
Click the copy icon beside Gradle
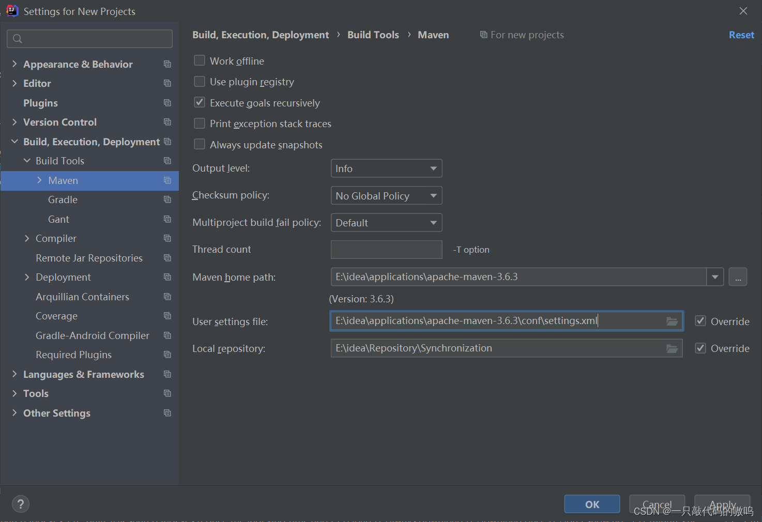[167, 199]
